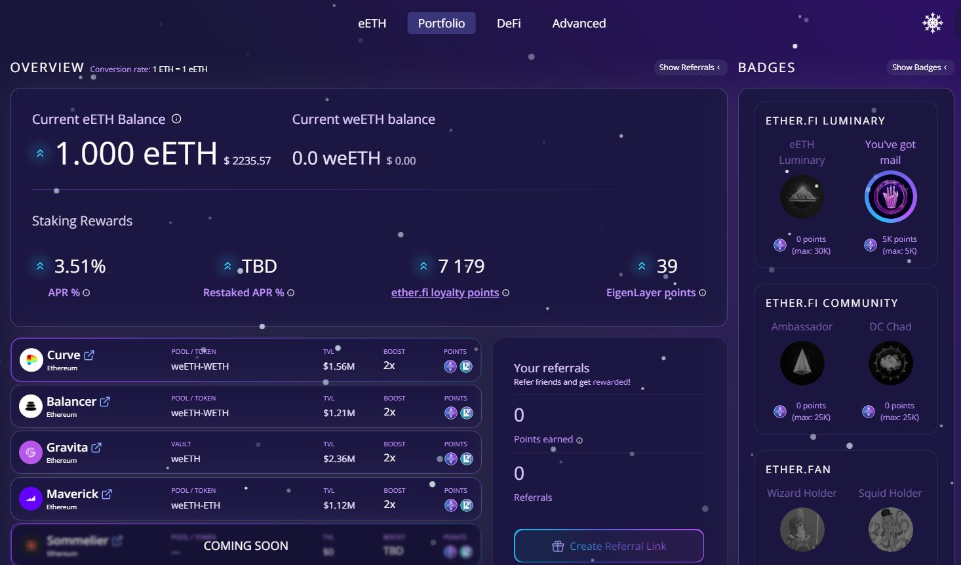Click EigenLayer points icon in Maverick row
Image resolution: width=961 pixels, height=565 pixels.
(467, 505)
